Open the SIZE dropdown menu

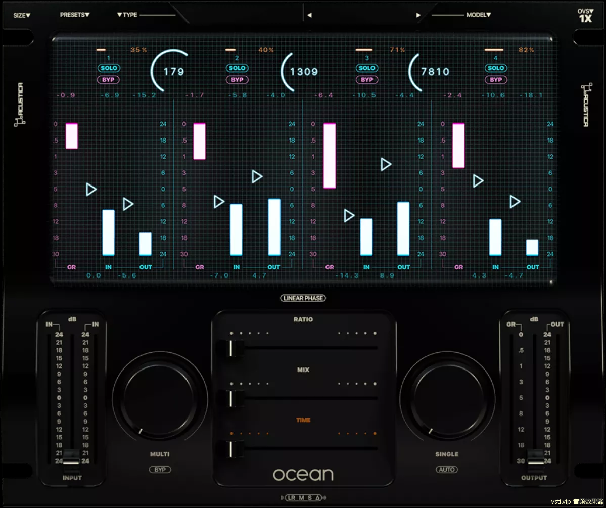[x=22, y=15]
